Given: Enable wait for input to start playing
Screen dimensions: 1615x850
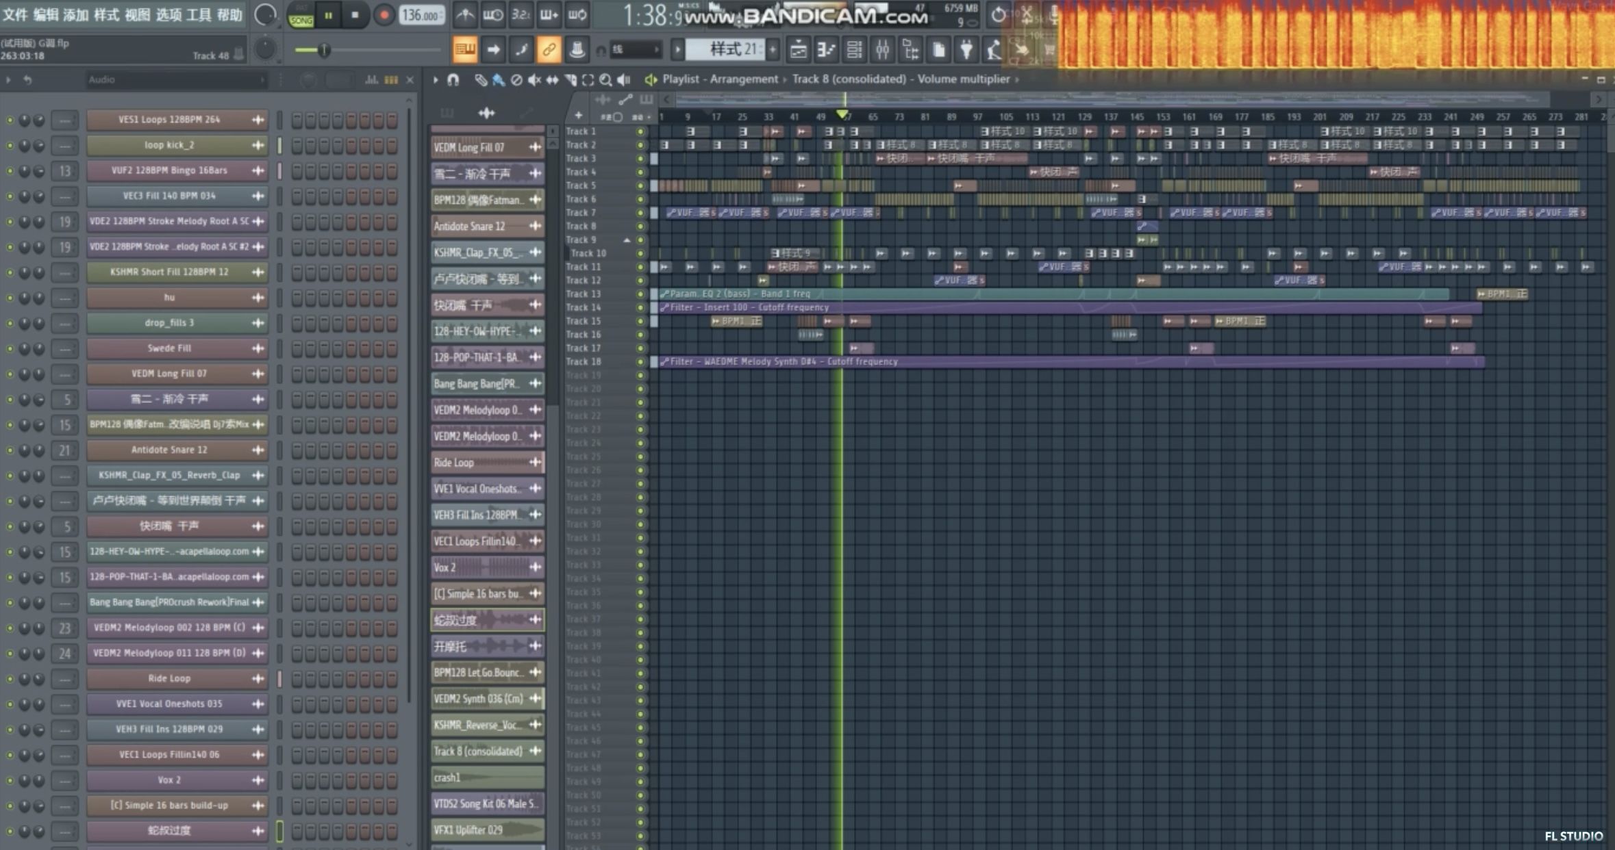Looking at the screenshot, I should pyautogui.click(x=492, y=14).
